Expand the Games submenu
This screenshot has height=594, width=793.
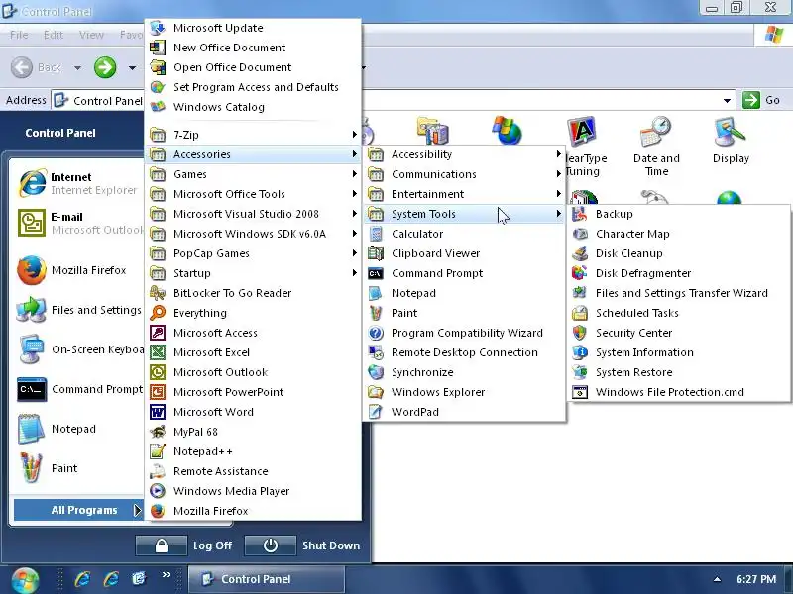click(x=253, y=174)
